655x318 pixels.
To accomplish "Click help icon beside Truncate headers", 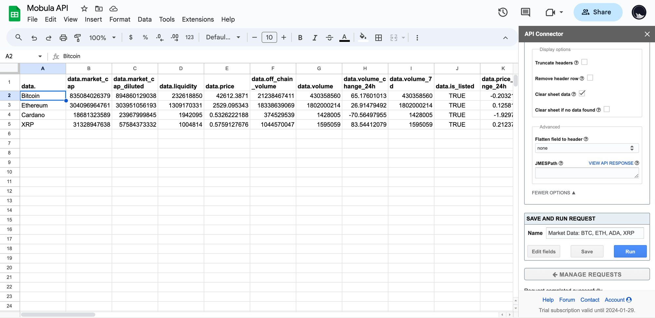I will point(576,63).
